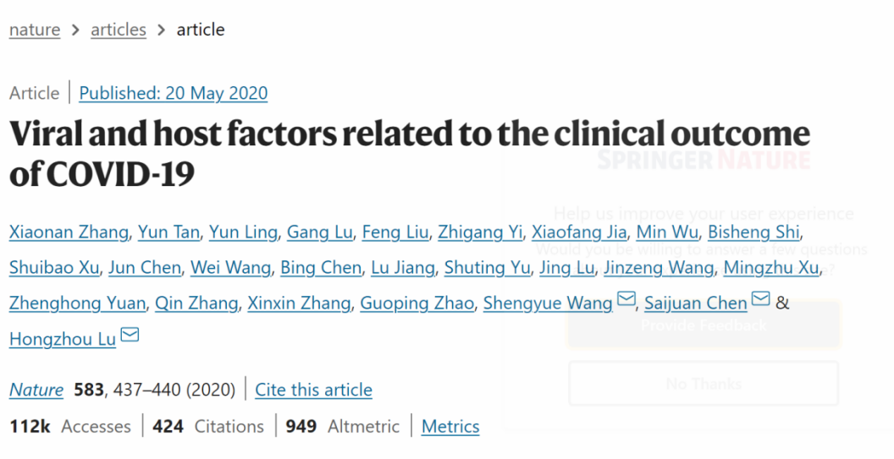Click on author Zhigang Yi
Screen dimensions: 894x459
click(x=480, y=232)
